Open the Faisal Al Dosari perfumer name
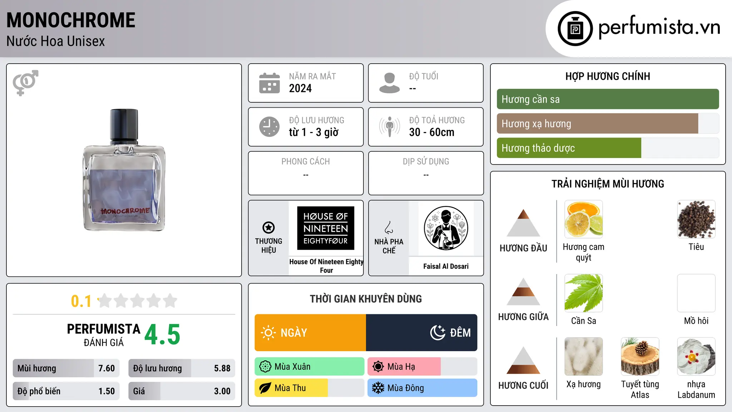Viewport: 732px width, 412px height. point(446,266)
